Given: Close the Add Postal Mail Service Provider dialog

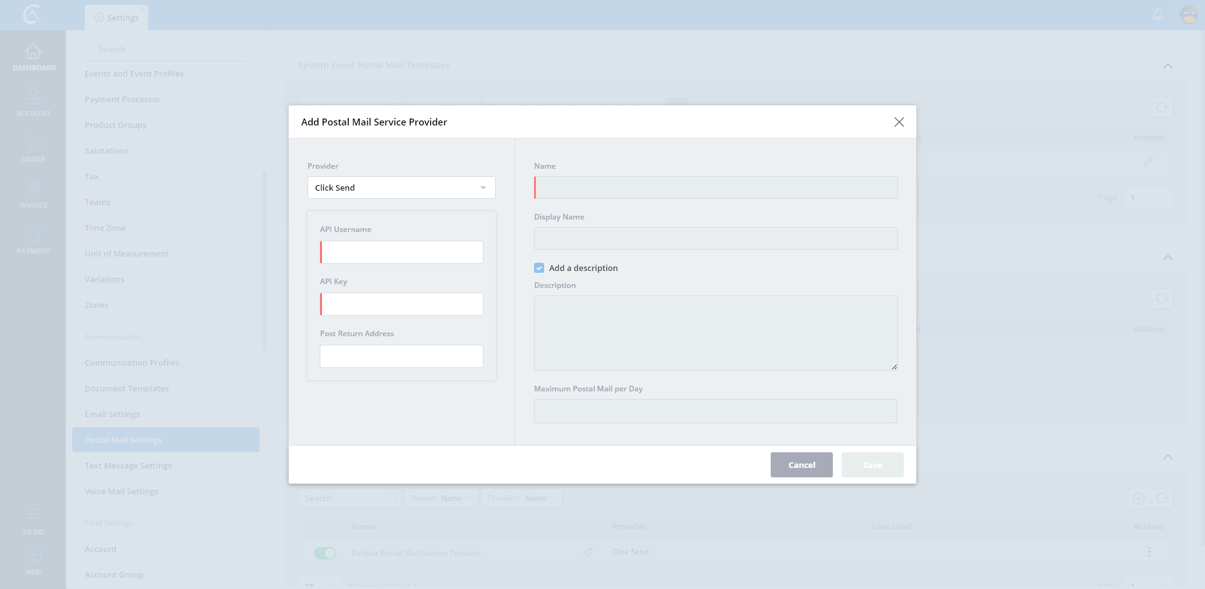Looking at the screenshot, I should tap(899, 122).
